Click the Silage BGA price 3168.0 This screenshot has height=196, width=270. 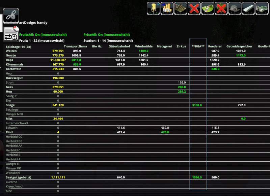197,105
